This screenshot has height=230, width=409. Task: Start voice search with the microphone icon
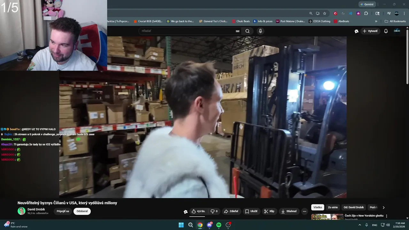[x=260, y=31]
